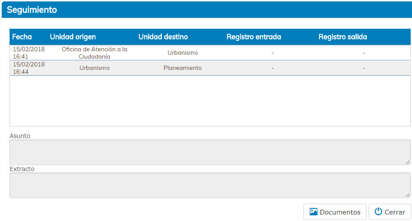Select the 15/02/2018 16:41 date cell
This screenshot has width=412, height=221.
29,53
